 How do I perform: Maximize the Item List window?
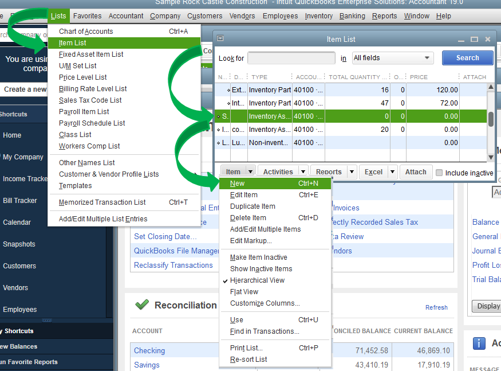coord(474,40)
